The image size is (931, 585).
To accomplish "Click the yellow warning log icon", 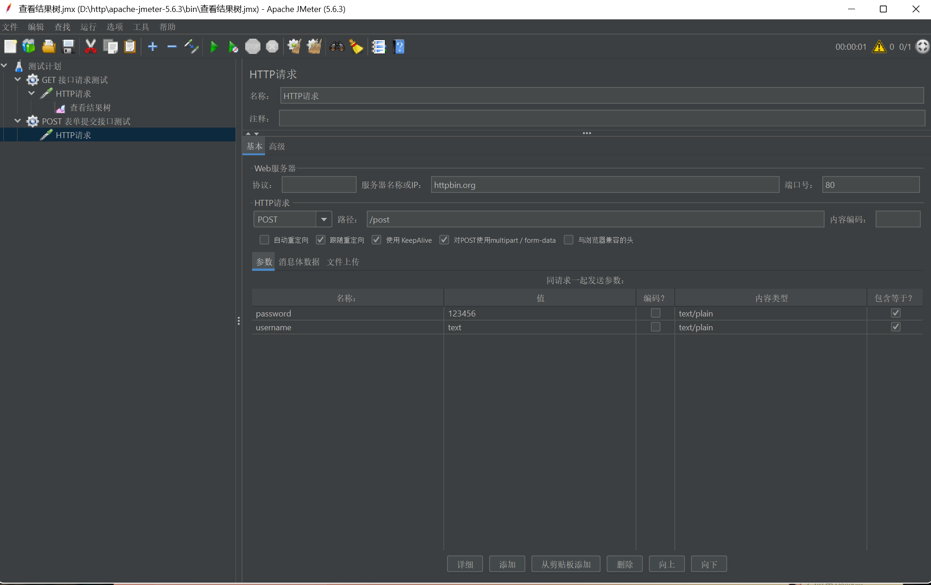I will pos(879,47).
